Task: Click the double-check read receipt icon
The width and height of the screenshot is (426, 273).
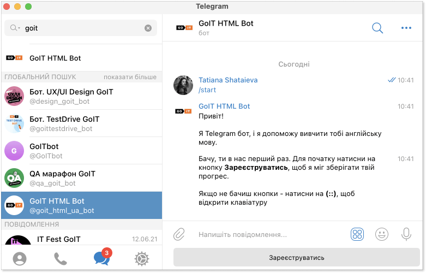Action: pos(392,80)
